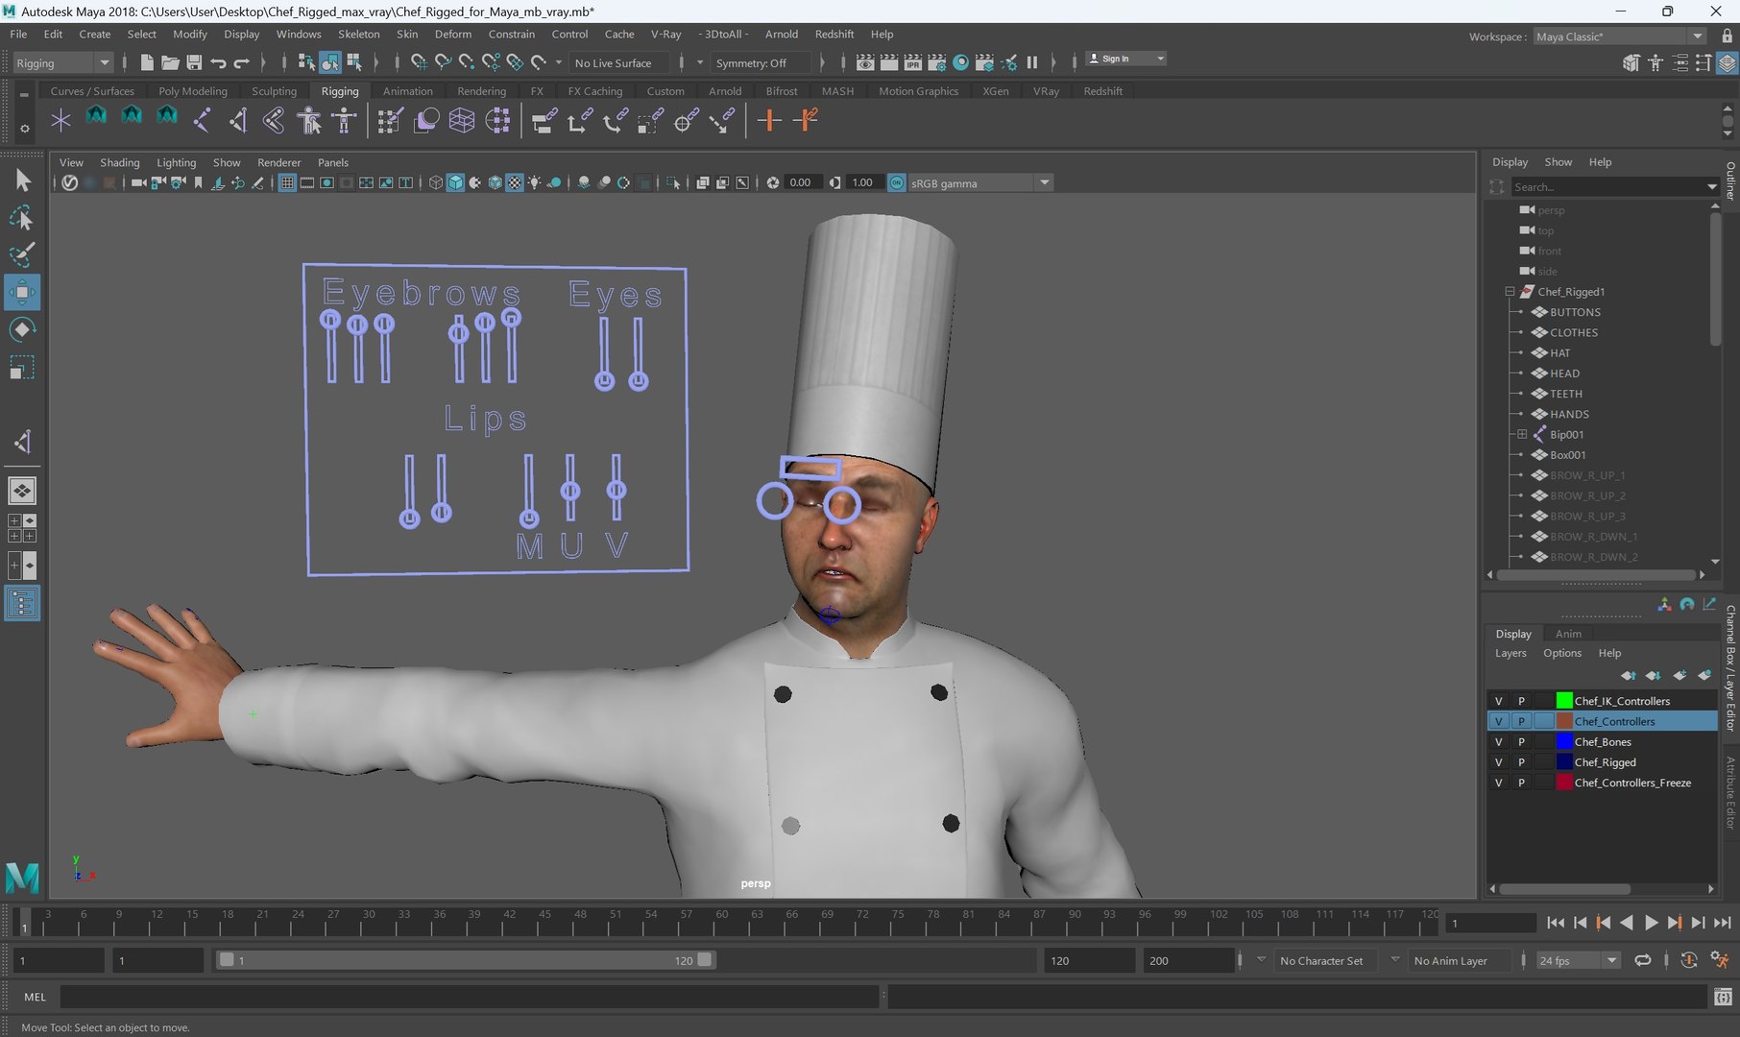Click the four-pane layout icon
Image resolution: width=1740 pixels, height=1037 pixels.
21,528
